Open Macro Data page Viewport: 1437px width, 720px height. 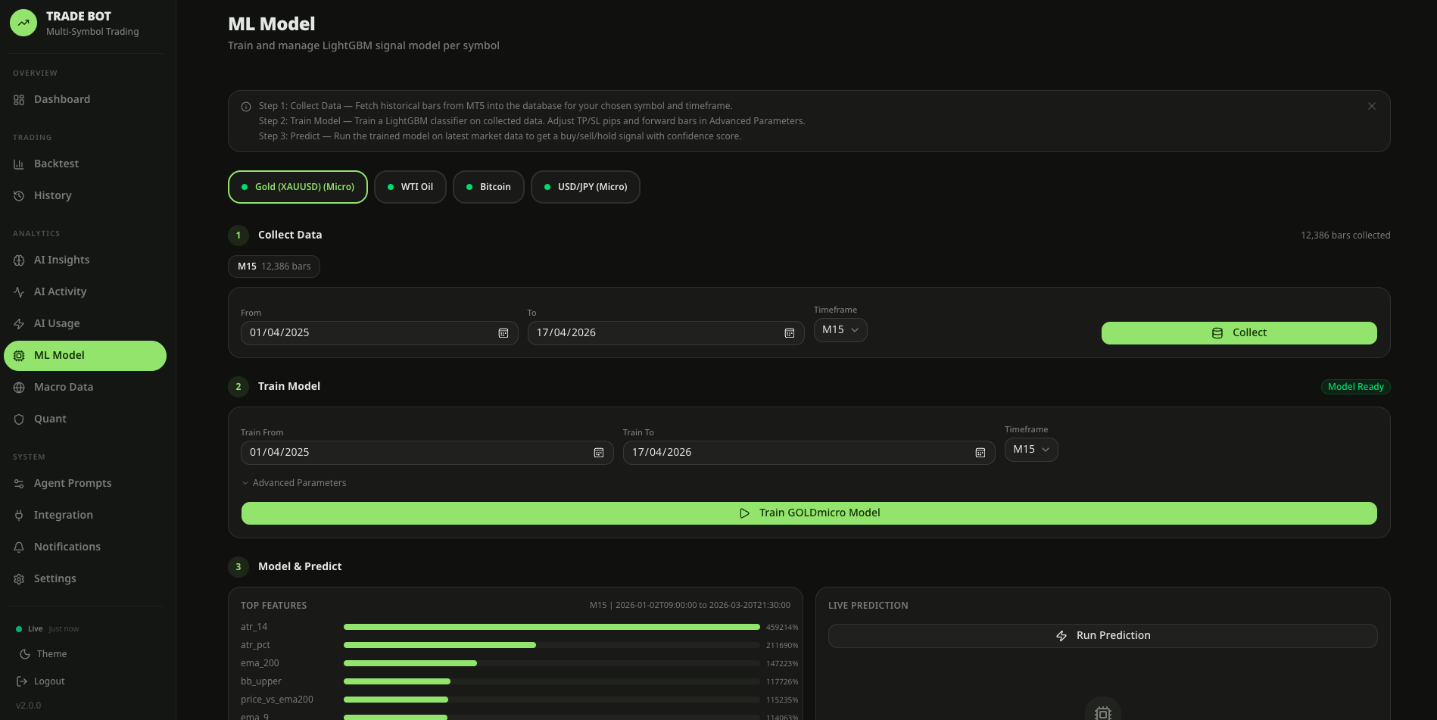tap(85, 388)
